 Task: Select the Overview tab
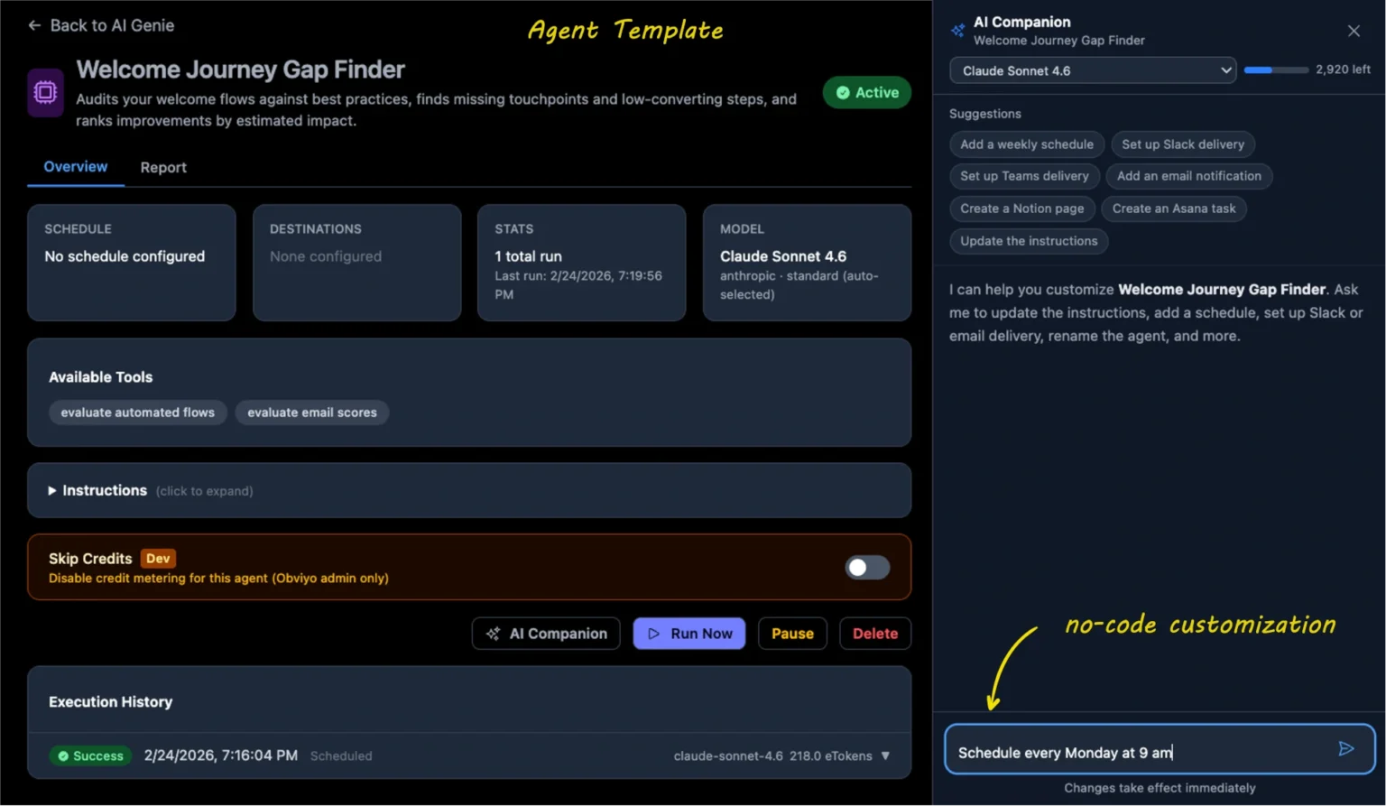point(75,167)
